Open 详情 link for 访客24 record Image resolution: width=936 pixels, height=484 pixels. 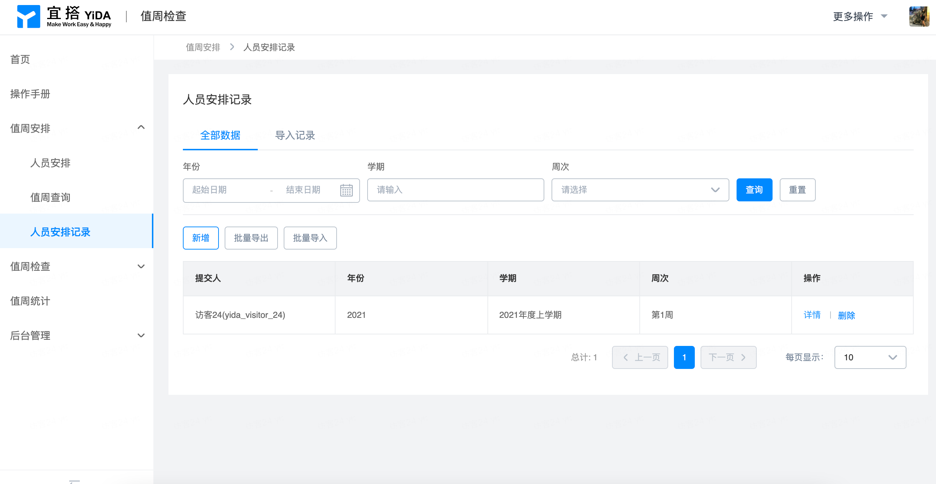[x=812, y=315]
